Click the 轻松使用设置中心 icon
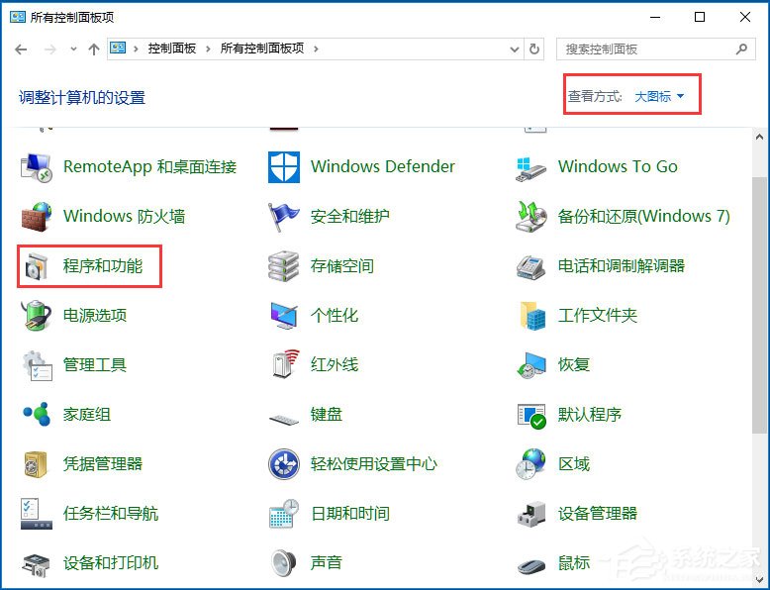Screen dimensions: 770x590 point(284,464)
